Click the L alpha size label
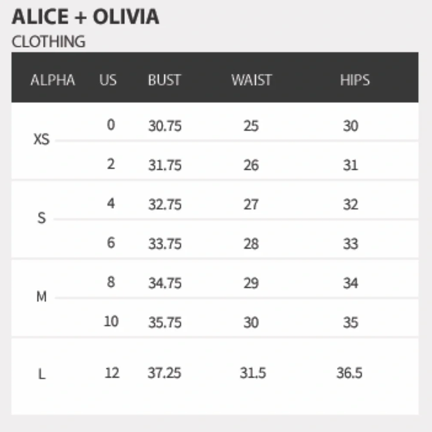432x432 pixels. click(x=41, y=374)
